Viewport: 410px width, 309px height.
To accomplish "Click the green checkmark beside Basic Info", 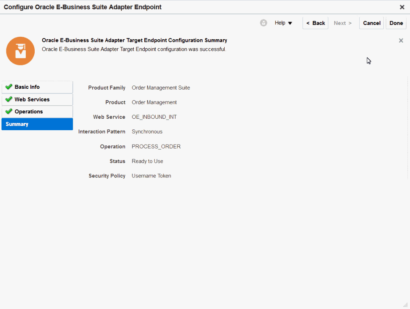I will [9, 87].
